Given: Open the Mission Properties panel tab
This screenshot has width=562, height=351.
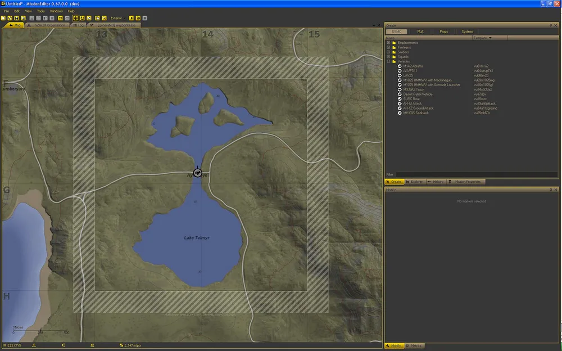Looking at the screenshot, I should click(x=465, y=182).
